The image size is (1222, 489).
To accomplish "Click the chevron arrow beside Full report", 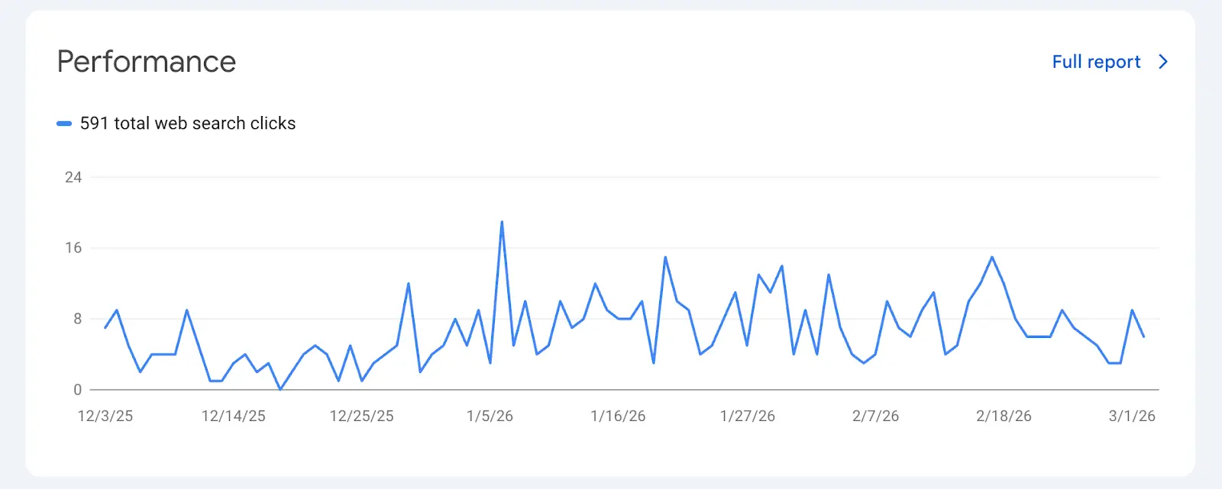I will [x=1163, y=62].
